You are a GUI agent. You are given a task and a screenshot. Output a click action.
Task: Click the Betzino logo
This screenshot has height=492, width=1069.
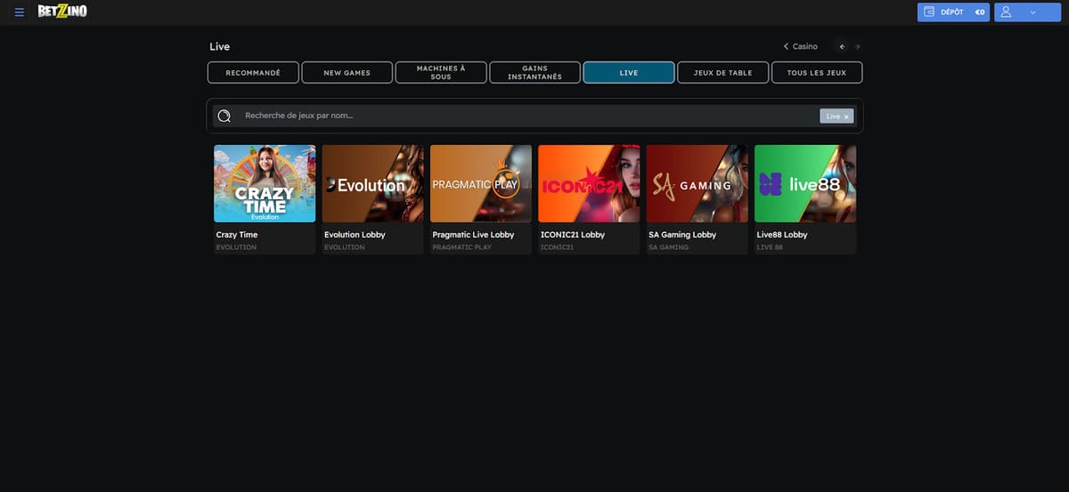(61, 12)
